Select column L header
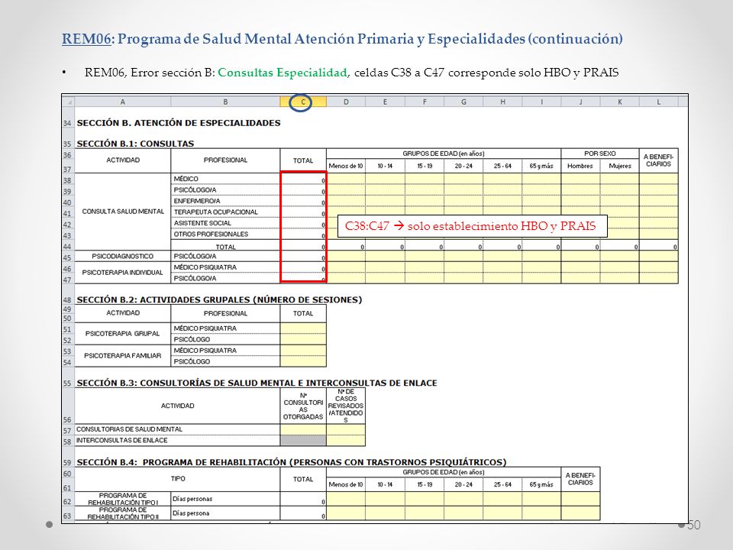Image resolution: width=733 pixels, height=550 pixels. click(x=659, y=102)
